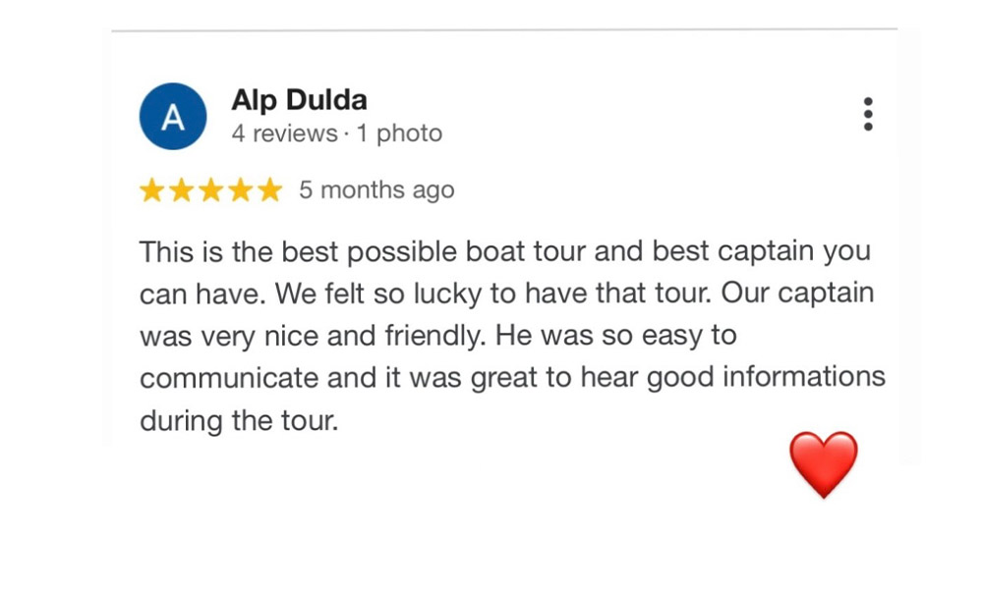
Task: Click the final line 'during the tour.'
Action: coord(239,420)
